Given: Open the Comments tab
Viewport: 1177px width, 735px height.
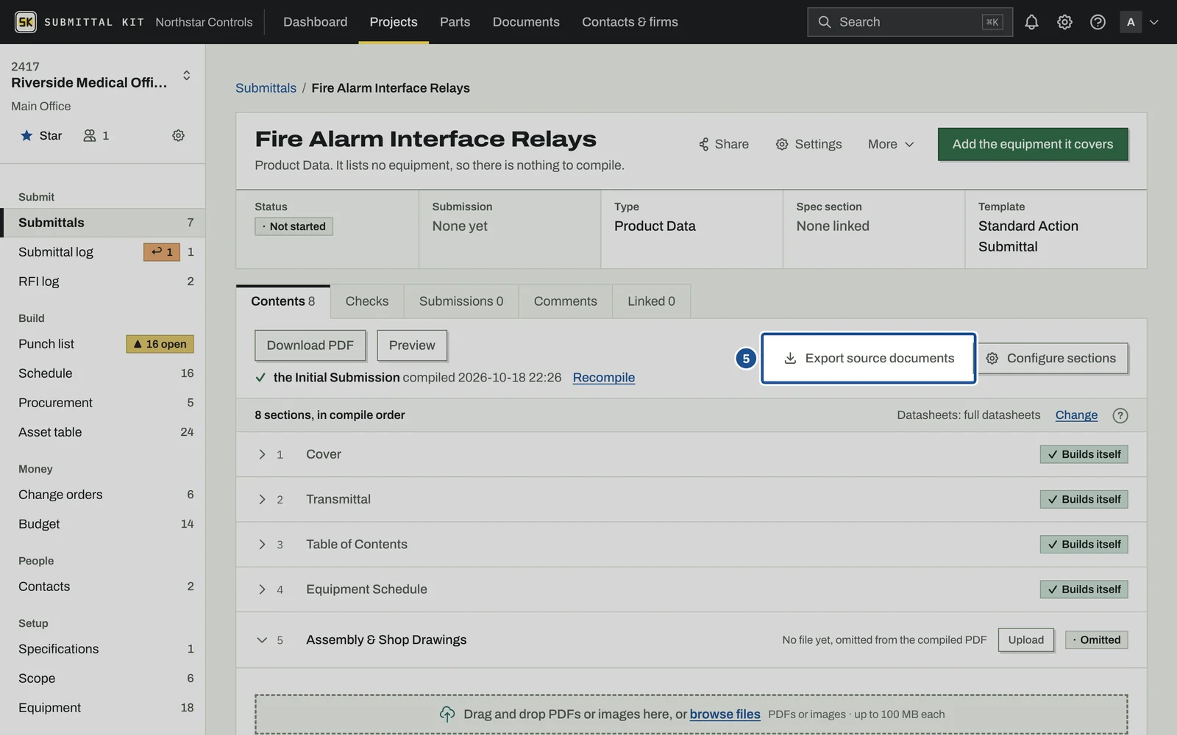Looking at the screenshot, I should tap(565, 301).
